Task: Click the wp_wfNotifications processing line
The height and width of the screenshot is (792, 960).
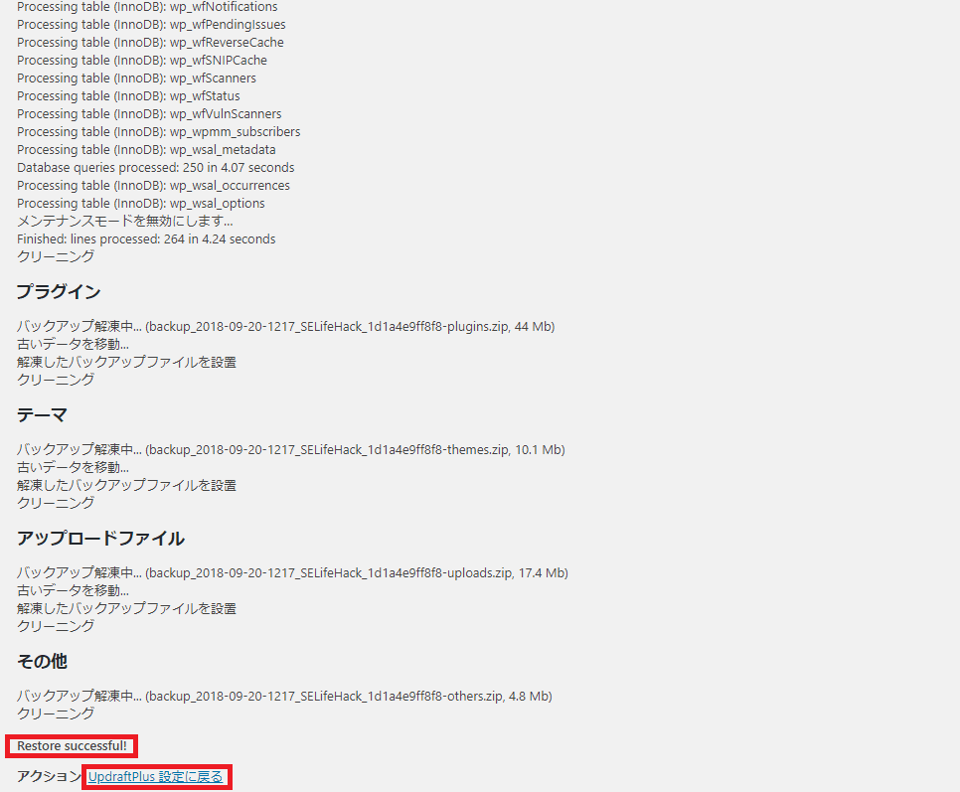Action: [147, 7]
